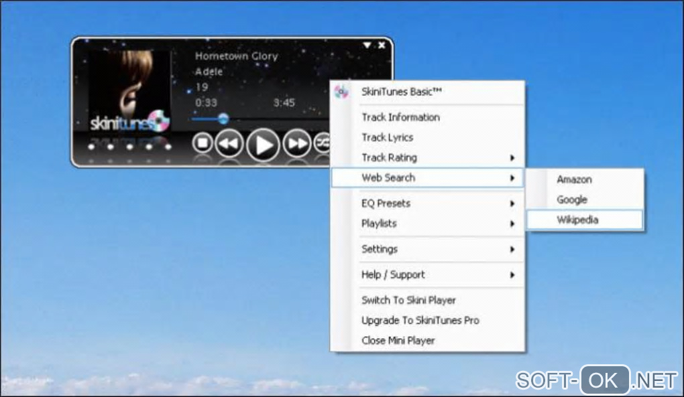Image resolution: width=684 pixels, height=397 pixels.
Task: Click the elapsed time 0:33
Action: 206,102
